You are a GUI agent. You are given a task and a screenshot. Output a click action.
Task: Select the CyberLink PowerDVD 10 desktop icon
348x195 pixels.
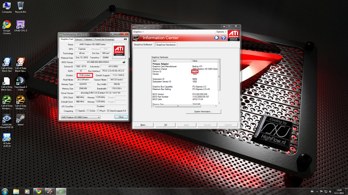point(7,121)
